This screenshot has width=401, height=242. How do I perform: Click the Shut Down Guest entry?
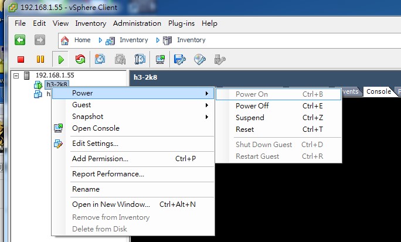point(278,144)
